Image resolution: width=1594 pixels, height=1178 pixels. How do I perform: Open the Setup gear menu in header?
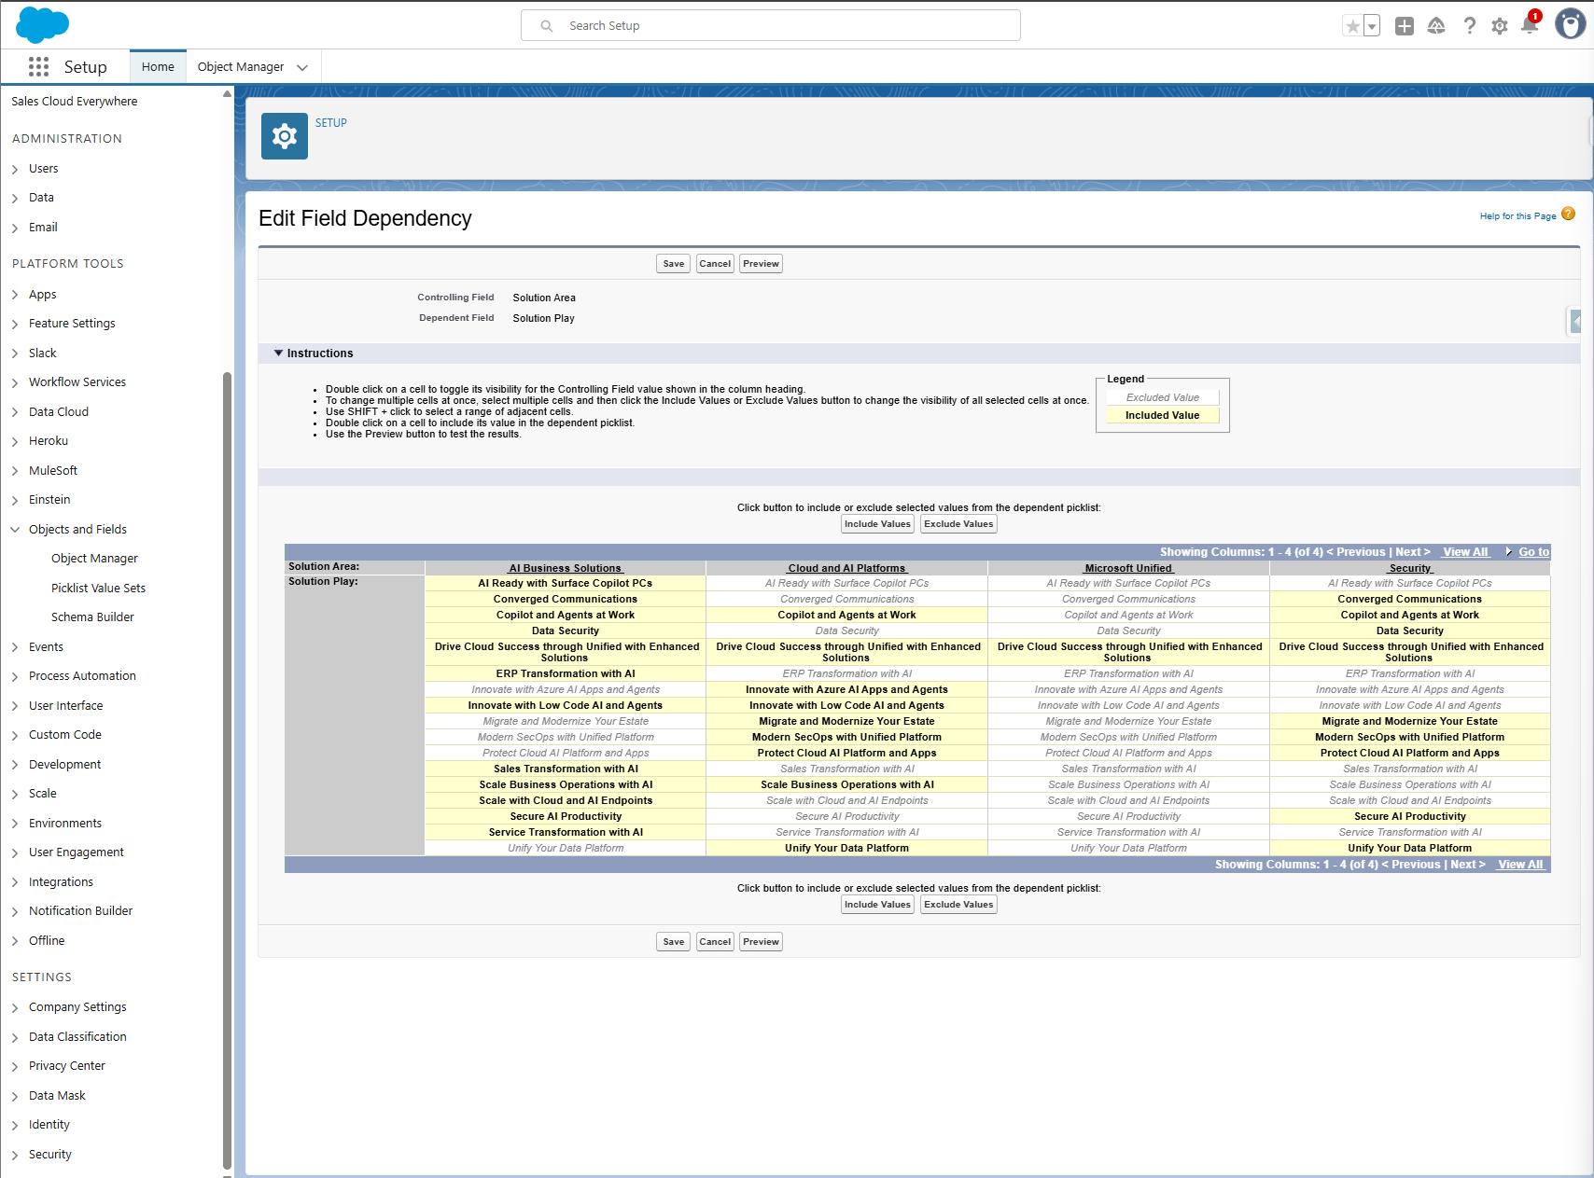click(1500, 26)
